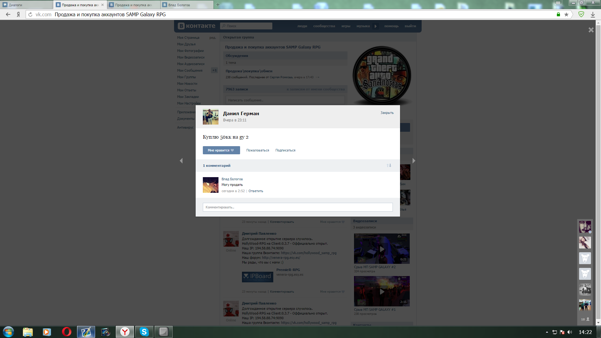Click the IPBoard link preview image
Image resolution: width=601 pixels, height=338 pixels.
[257, 277]
